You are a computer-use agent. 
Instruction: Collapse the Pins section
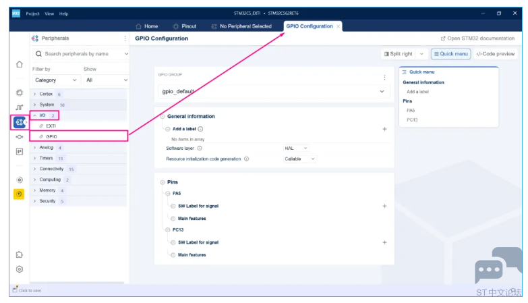pos(163,182)
